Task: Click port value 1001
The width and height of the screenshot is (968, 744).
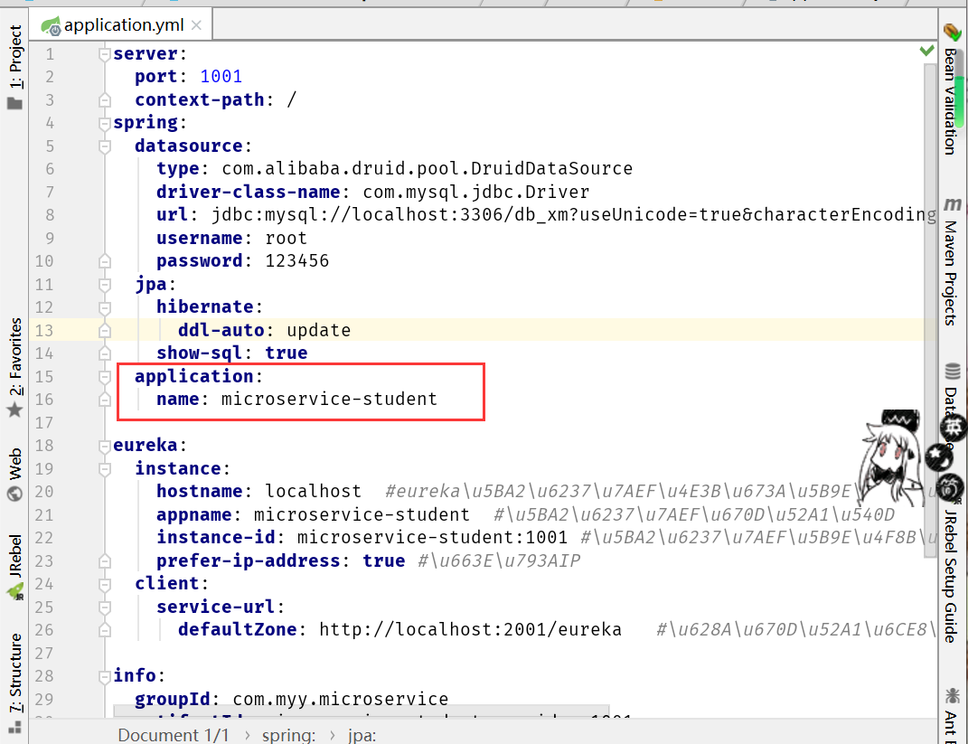Action: (221, 77)
